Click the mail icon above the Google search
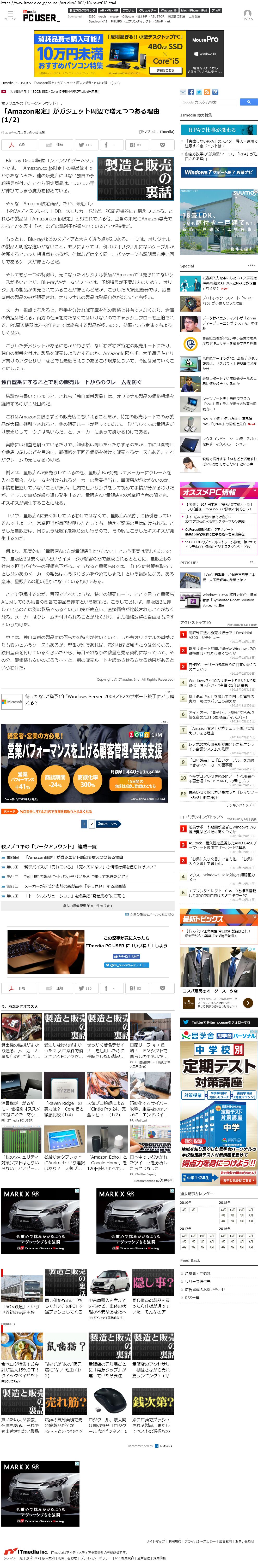The image size is (258, 1565). pos(183,92)
